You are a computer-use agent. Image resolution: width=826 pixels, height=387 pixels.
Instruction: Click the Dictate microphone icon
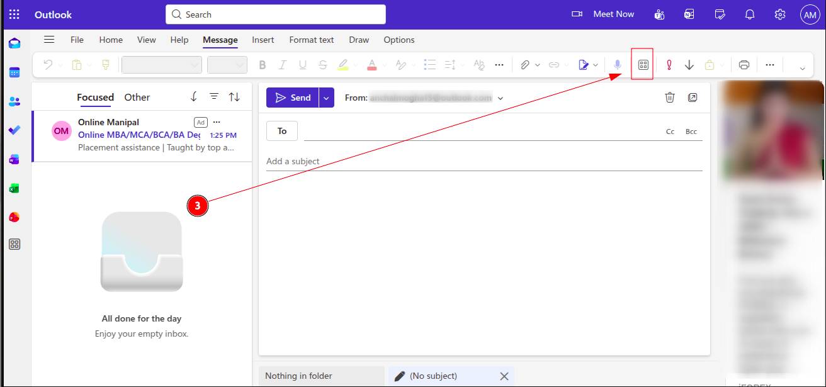618,65
